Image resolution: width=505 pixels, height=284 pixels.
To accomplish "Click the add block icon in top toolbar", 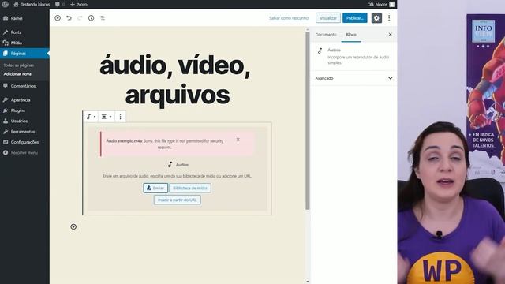I will tap(58, 18).
